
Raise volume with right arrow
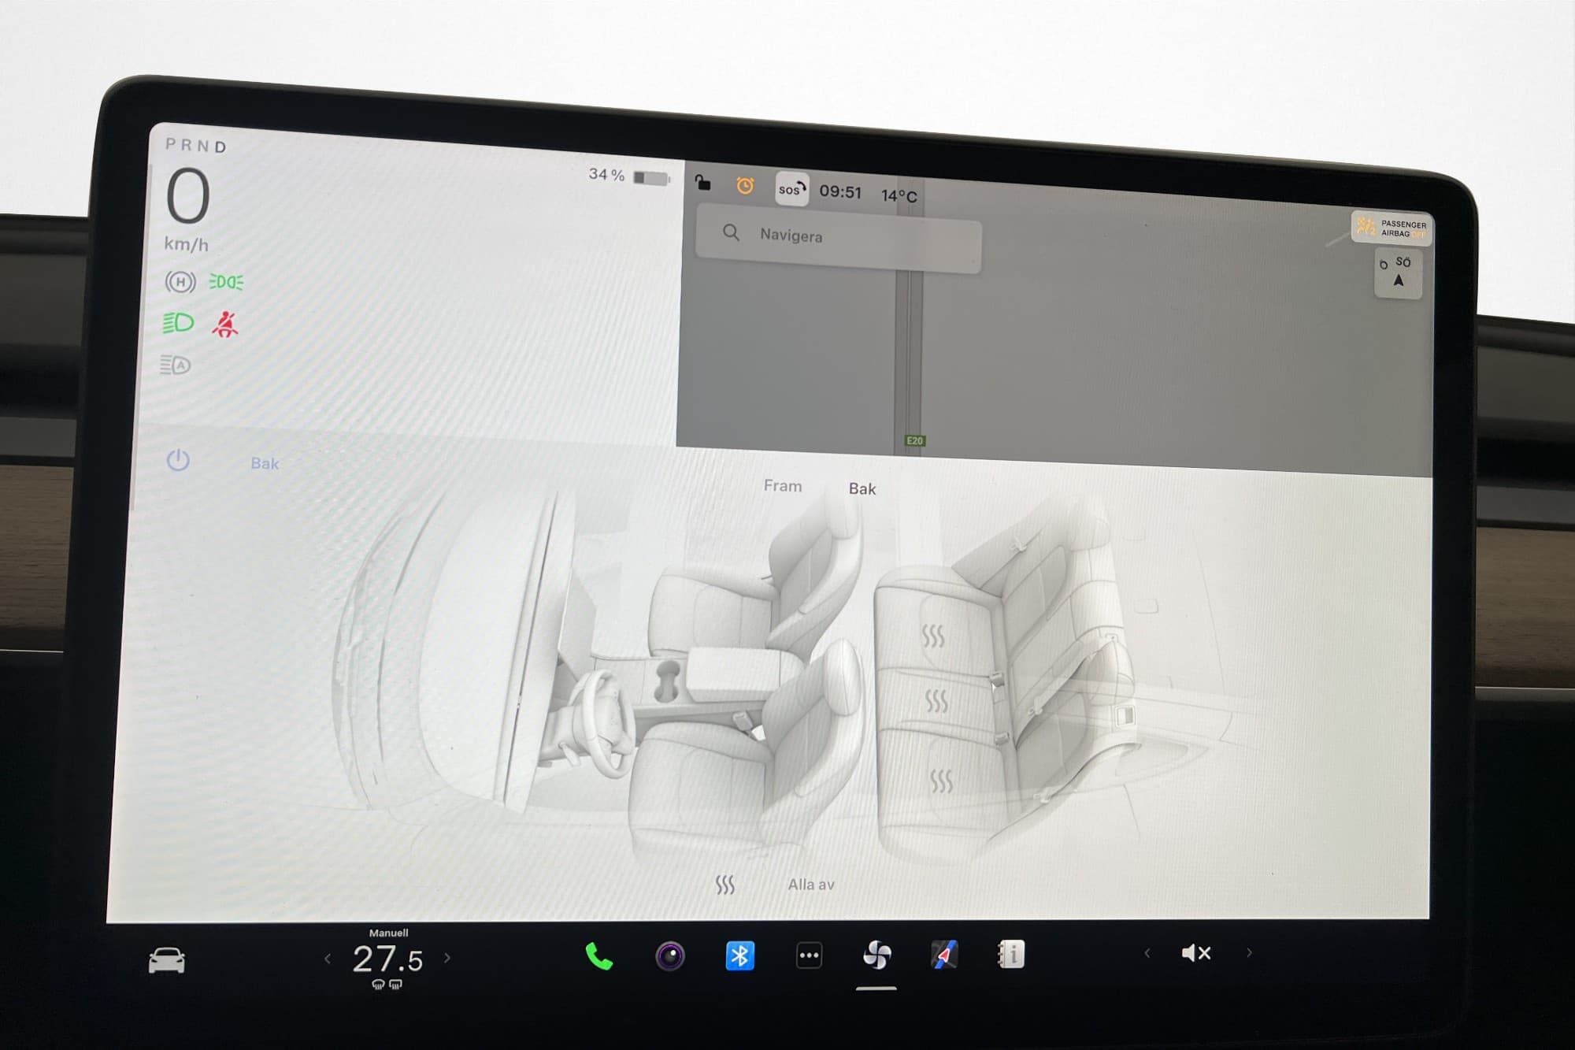1249,952
